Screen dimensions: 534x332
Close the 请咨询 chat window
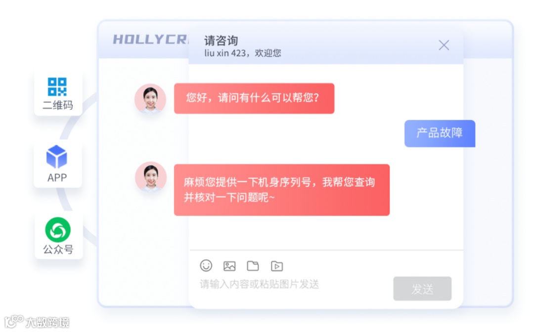[x=444, y=45]
